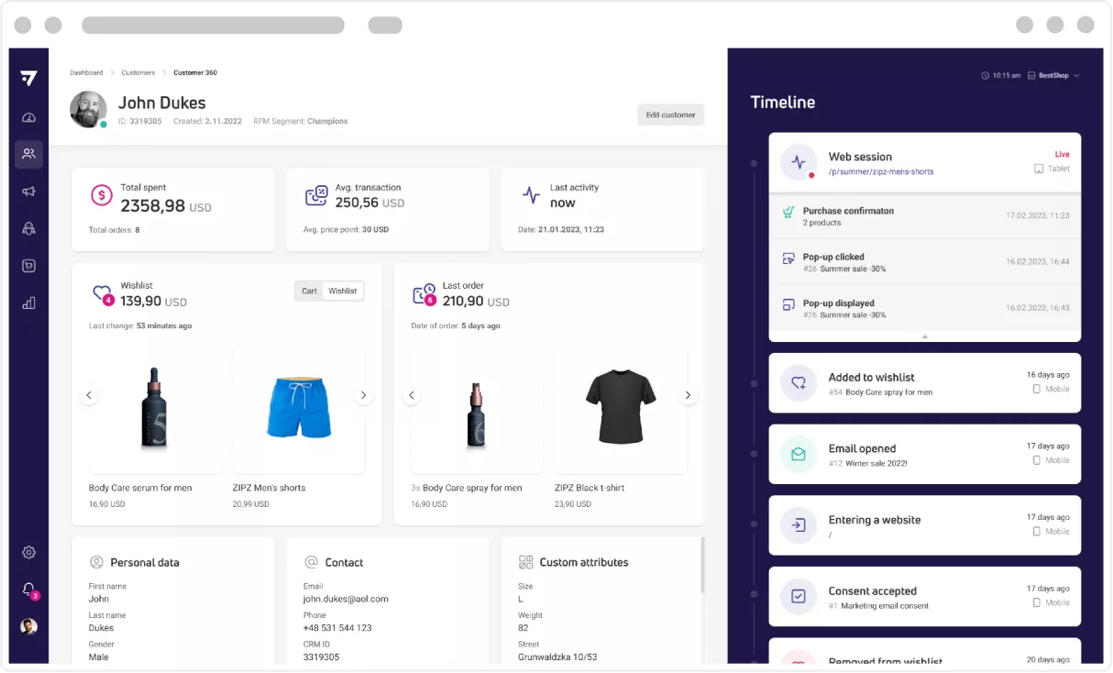The image size is (1113, 673).
Task: Open the analytics bar chart sidebar icon
Action: pos(28,303)
